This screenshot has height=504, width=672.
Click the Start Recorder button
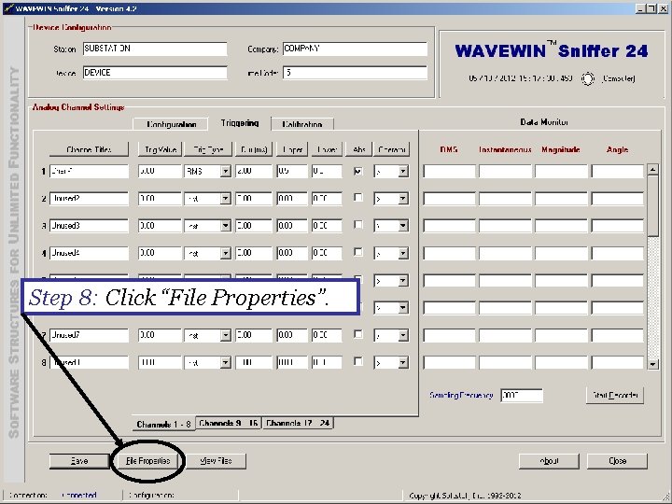tap(615, 395)
